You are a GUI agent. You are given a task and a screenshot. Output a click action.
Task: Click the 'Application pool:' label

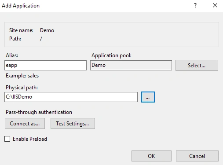[111, 55]
